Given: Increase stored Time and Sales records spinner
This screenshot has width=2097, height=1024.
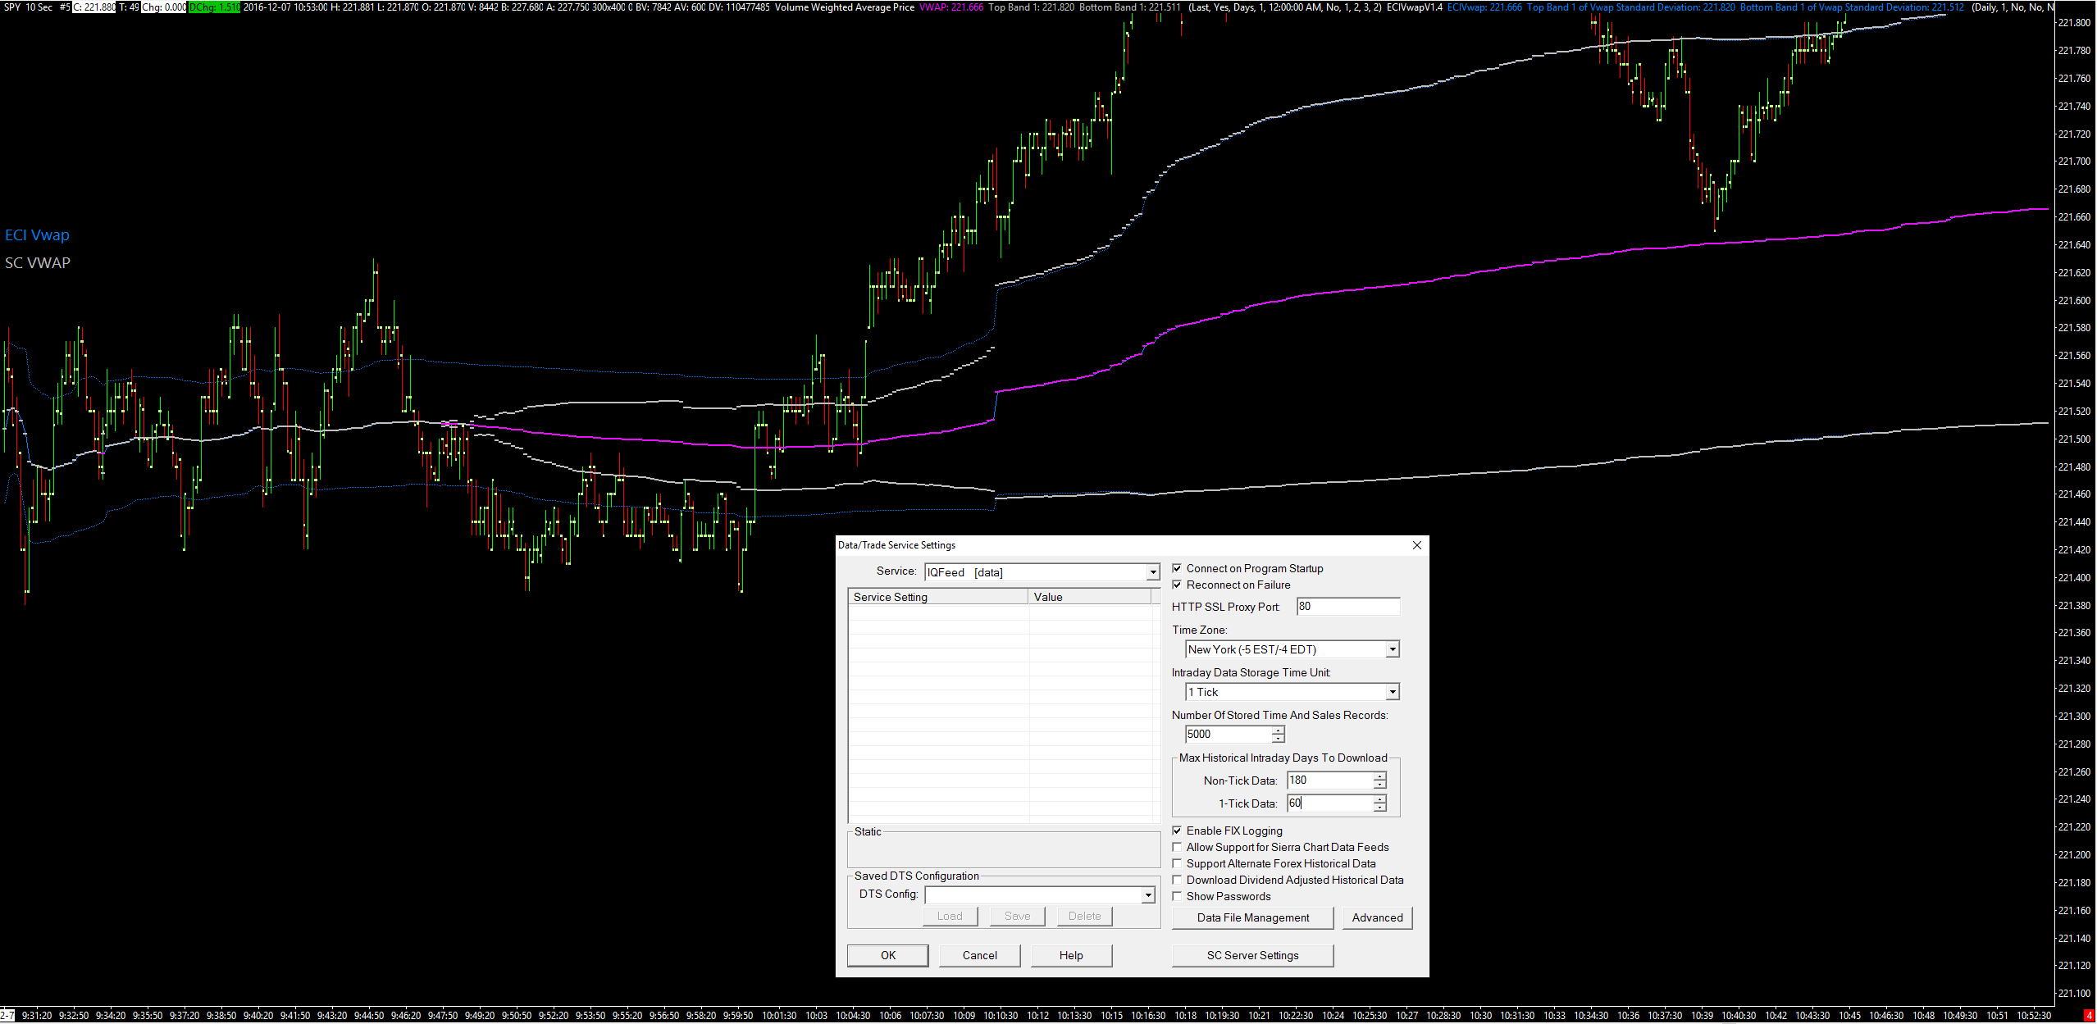Looking at the screenshot, I should click(x=1278, y=730).
